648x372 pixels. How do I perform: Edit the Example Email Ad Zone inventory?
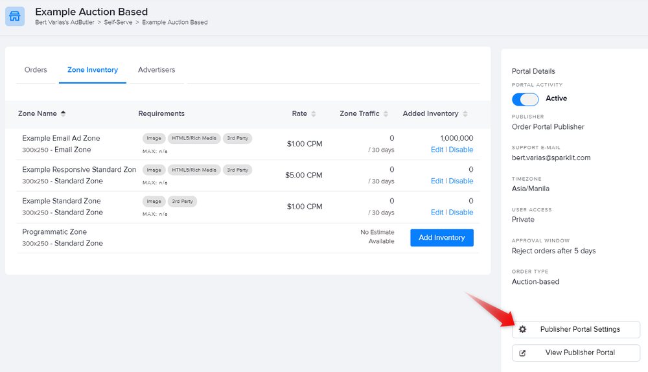(x=437, y=150)
